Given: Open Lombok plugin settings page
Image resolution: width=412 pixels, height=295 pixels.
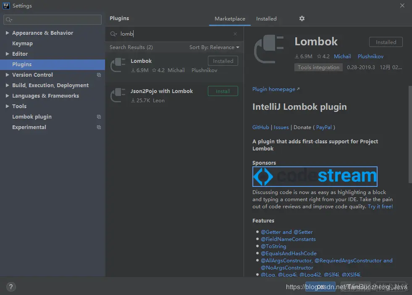Looking at the screenshot, I should coord(32,116).
